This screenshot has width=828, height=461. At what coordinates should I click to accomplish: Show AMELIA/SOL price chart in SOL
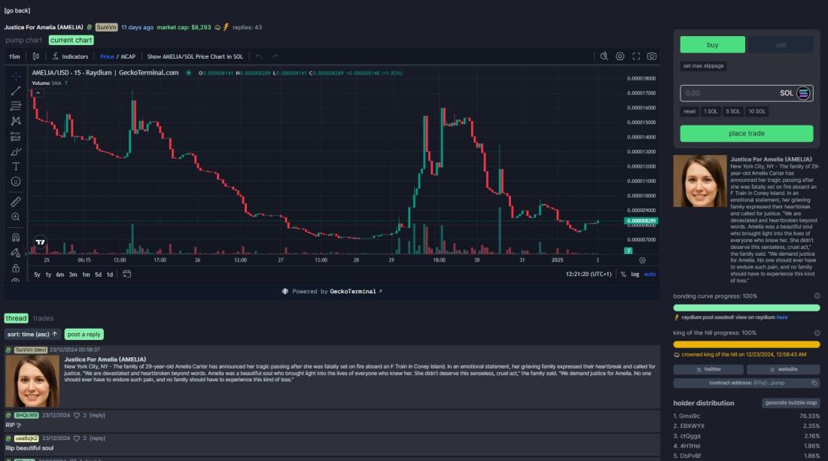pos(195,56)
